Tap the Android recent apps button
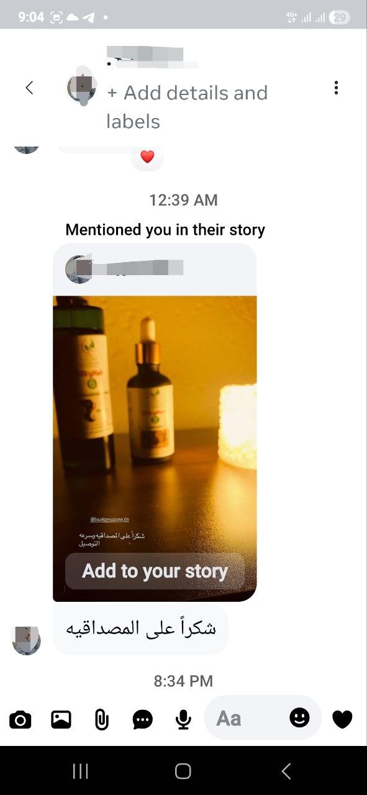The height and width of the screenshot is (795, 367). (x=81, y=771)
